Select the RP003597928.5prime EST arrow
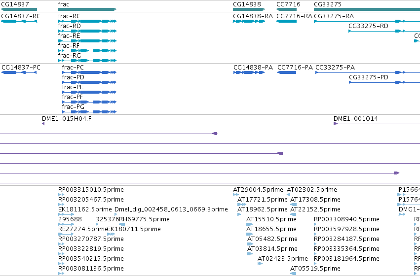 pyautogui.click(x=315, y=234)
